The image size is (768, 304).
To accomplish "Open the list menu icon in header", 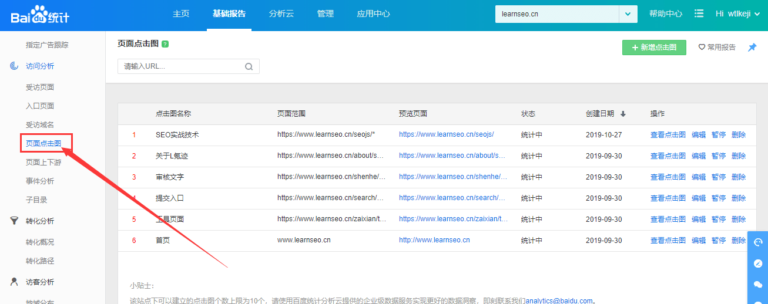I will (x=699, y=13).
